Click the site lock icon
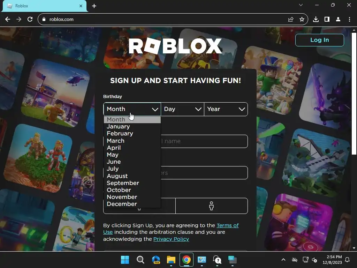The image size is (357, 268). (x=44, y=20)
